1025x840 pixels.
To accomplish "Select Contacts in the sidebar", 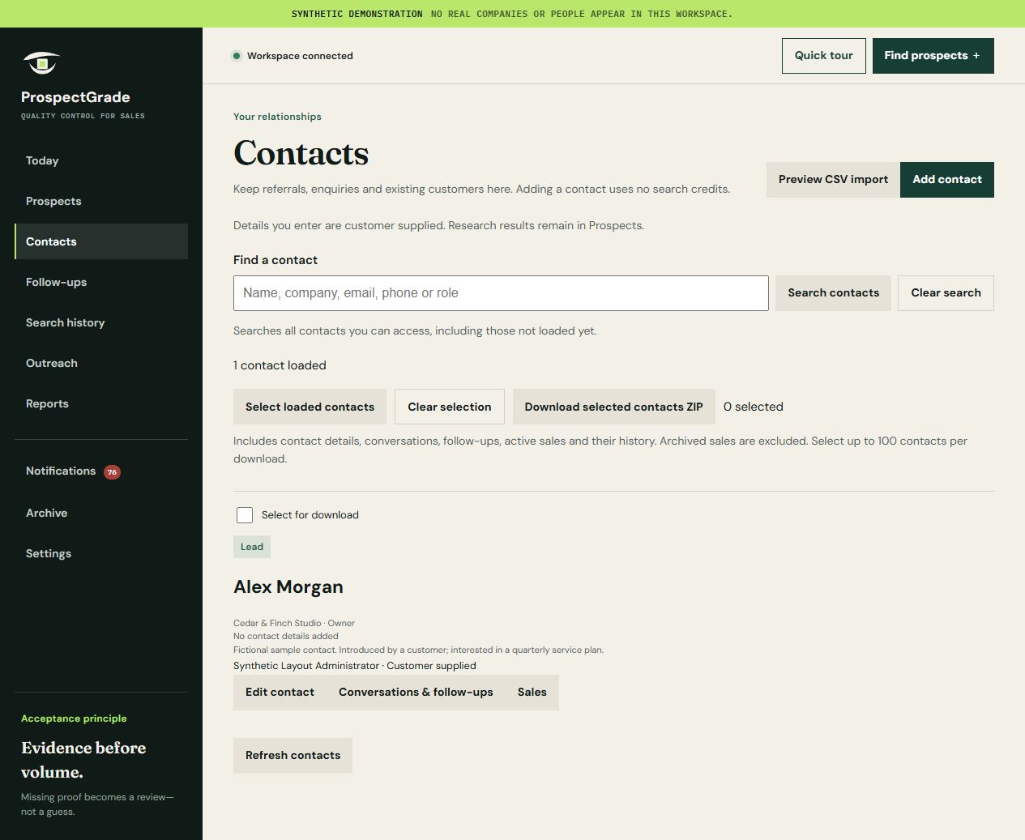I will (x=101, y=241).
